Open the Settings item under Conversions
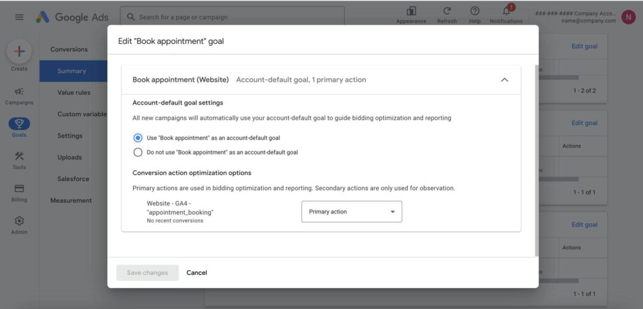This screenshot has width=643, height=309. click(70, 136)
